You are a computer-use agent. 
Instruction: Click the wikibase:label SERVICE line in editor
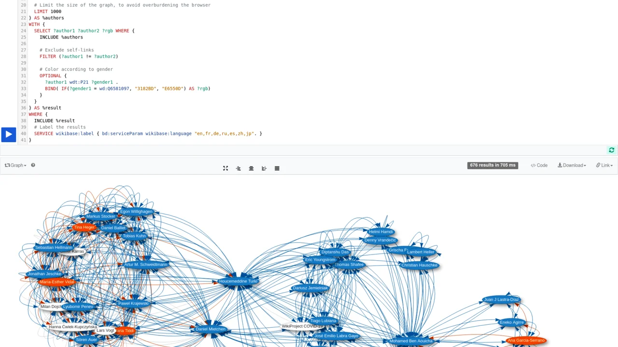(x=148, y=133)
